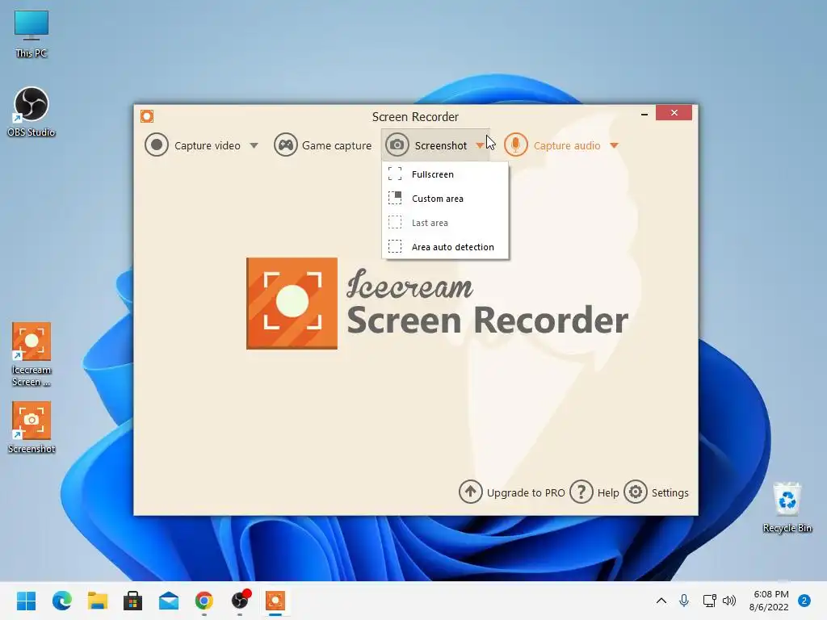Select Last area menu entry
Image resolution: width=827 pixels, height=620 pixels.
(445, 223)
